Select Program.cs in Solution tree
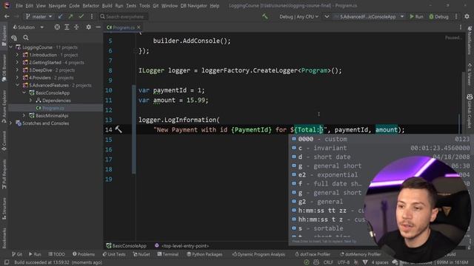Screen dimensions: 474x266 (53, 108)
